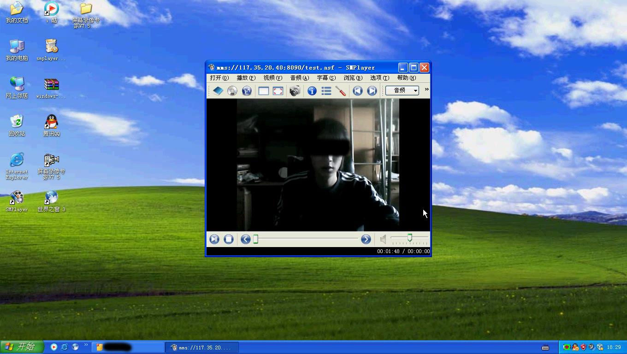Switch to mms://117.35.20... taskbar button
Screen dimensions: 627x354
coord(202,348)
